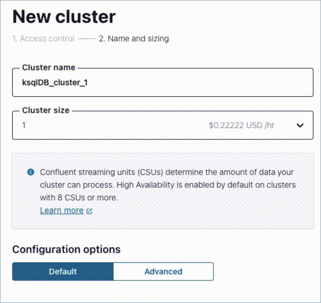The width and height of the screenshot is (321, 303).
Task: Click the Cluster name field label
Action: pos(49,68)
